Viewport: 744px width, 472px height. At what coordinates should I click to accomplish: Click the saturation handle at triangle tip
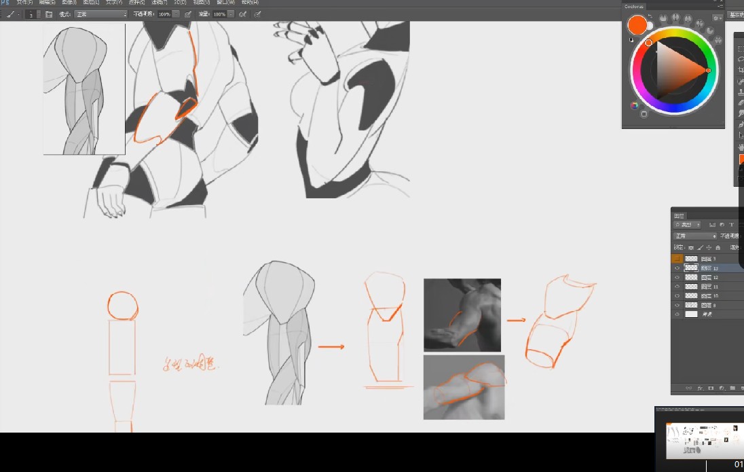pyautogui.click(x=709, y=70)
